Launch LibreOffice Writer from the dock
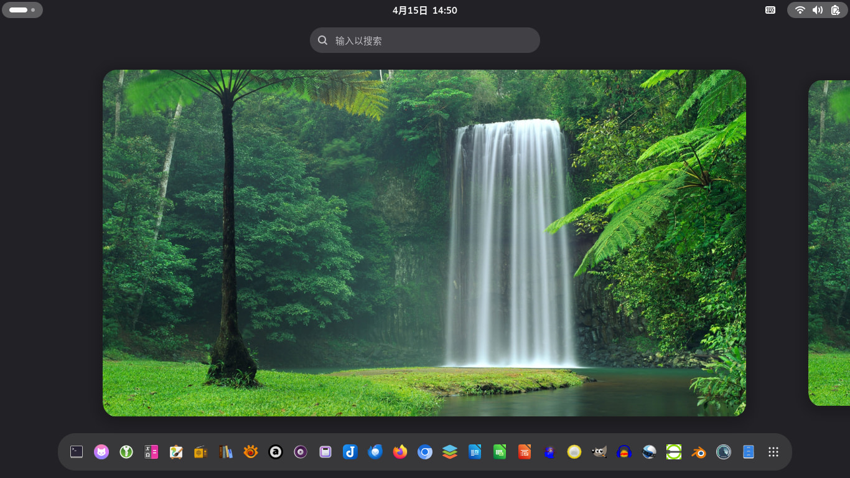 (475, 452)
